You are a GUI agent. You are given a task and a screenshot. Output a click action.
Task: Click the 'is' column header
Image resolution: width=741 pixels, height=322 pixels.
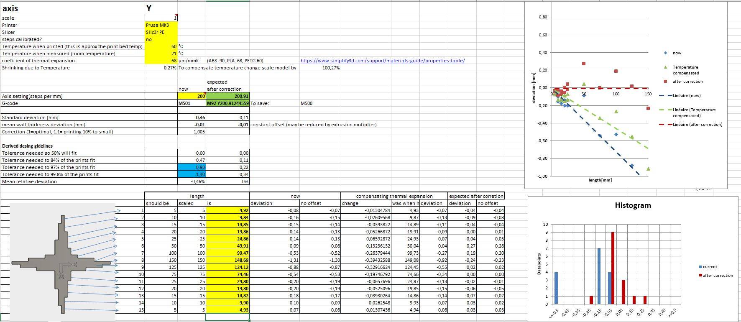(227, 203)
